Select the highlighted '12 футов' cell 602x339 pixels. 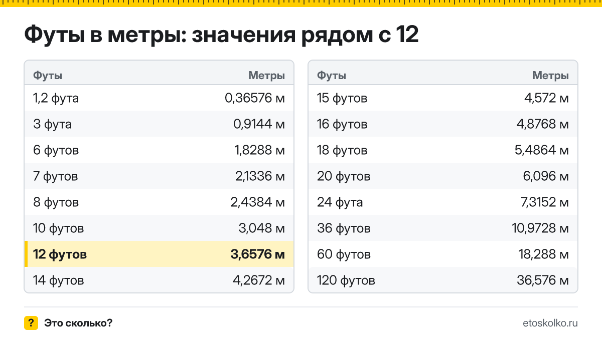click(60, 254)
